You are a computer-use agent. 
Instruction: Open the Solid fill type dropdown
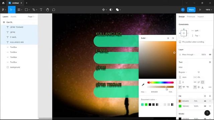point(144,38)
